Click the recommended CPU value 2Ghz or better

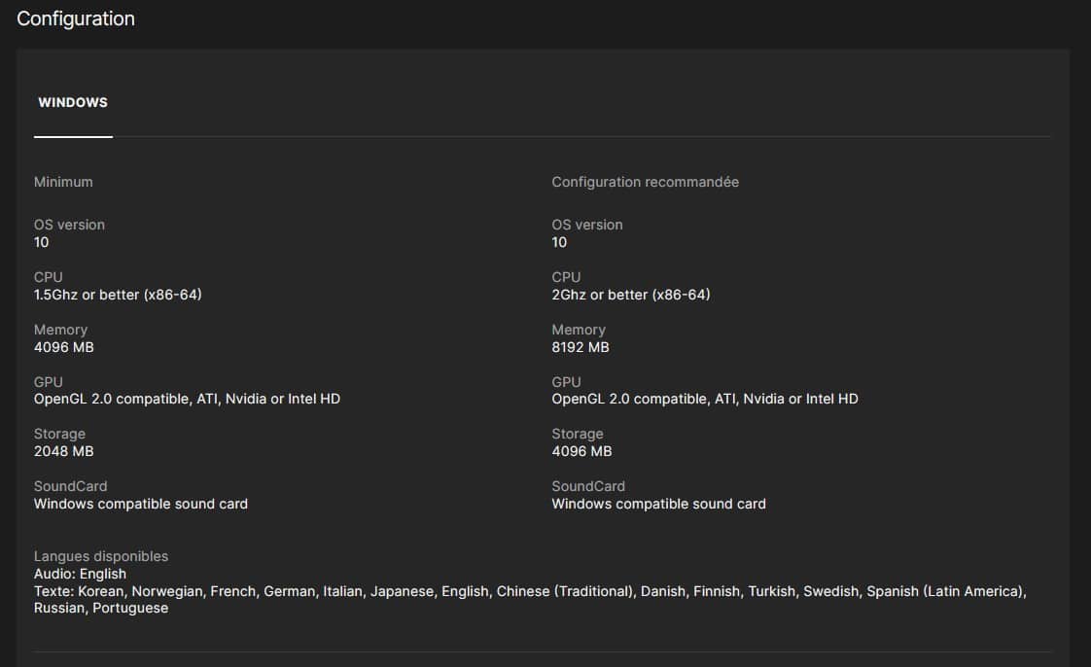pos(630,295)
